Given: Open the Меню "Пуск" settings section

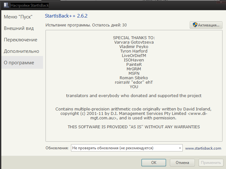Looking at the screenshot, I should (18, 17).
